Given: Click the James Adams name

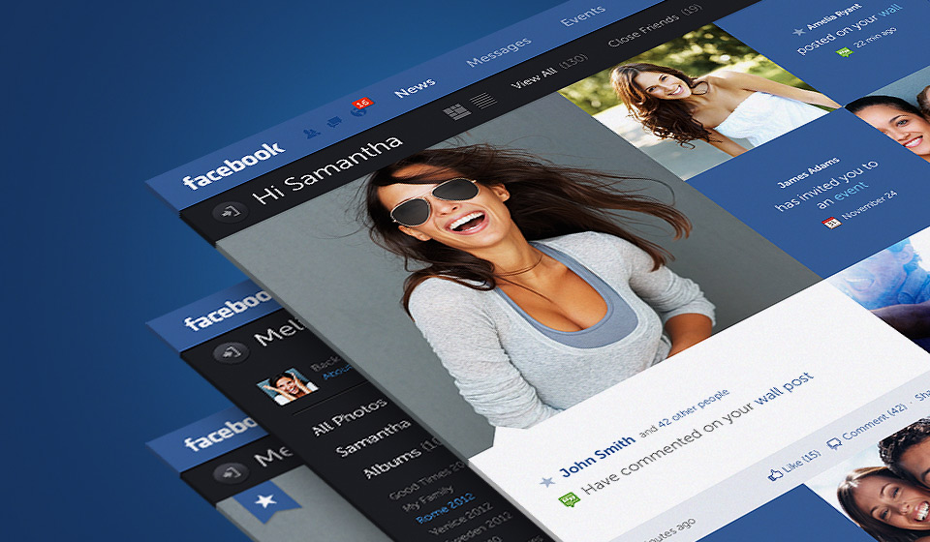Looking at the screenshot, I should [x=808, y=172].
